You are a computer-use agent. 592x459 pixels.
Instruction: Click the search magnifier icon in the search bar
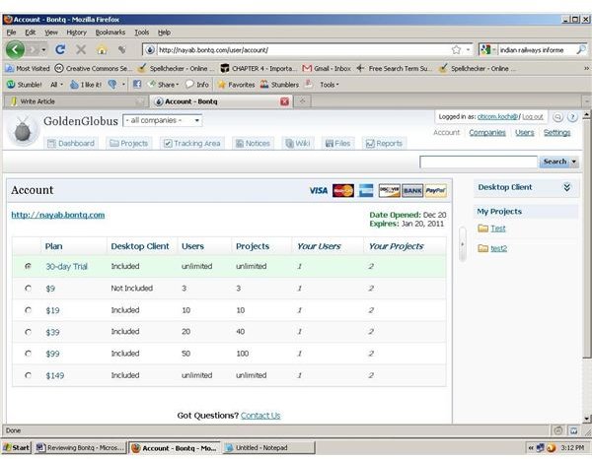click(x=581, y=50)
